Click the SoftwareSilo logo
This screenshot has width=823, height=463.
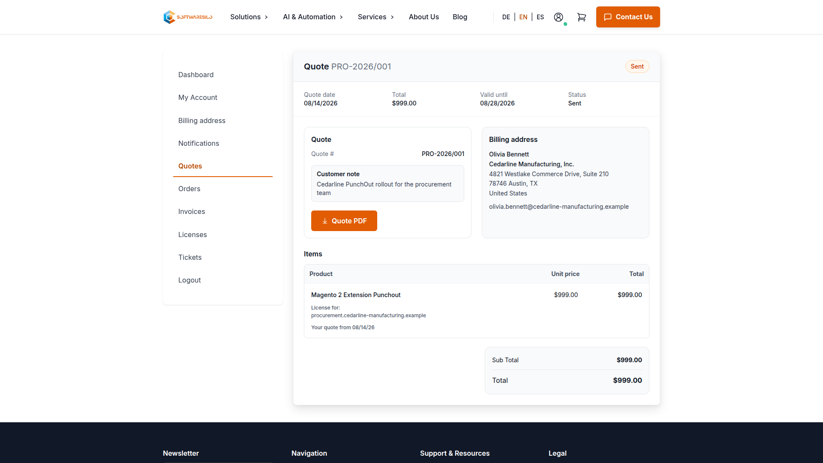pyautogui.click(x=188, y=17)
